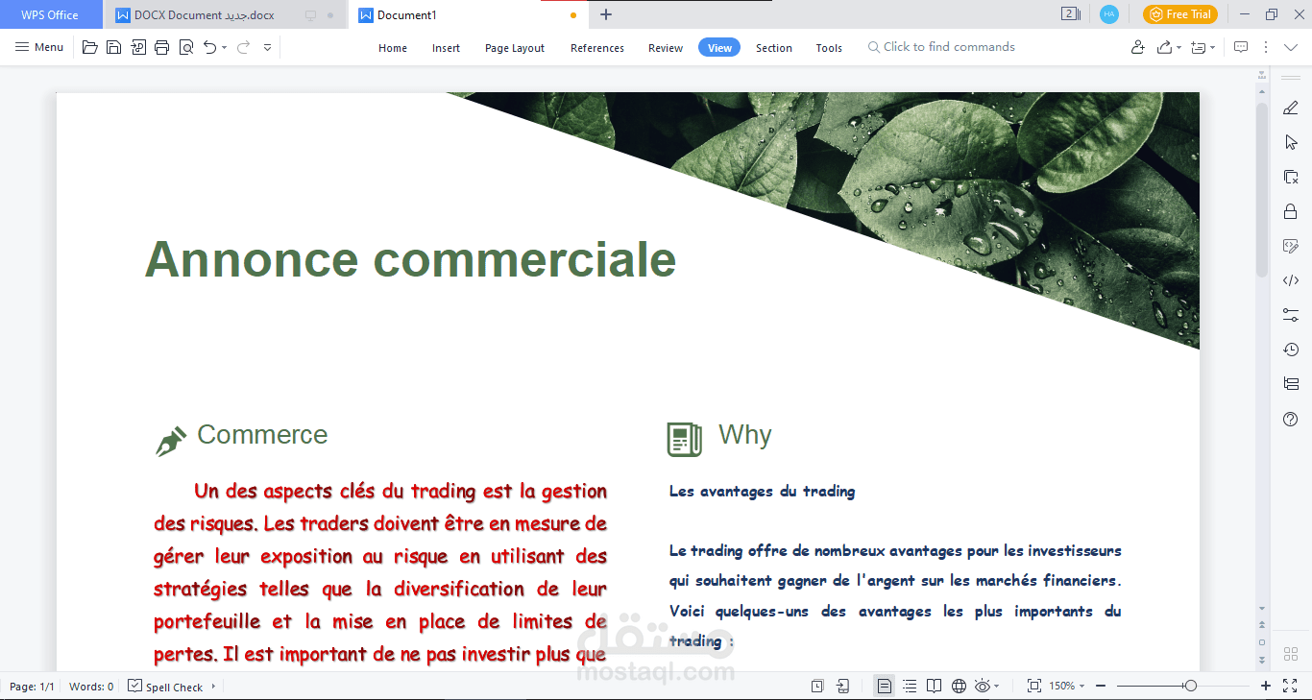Add a new document tab with plus
Screen dimensions: 1312x700
pyautogui.click(x=606, y=14)
